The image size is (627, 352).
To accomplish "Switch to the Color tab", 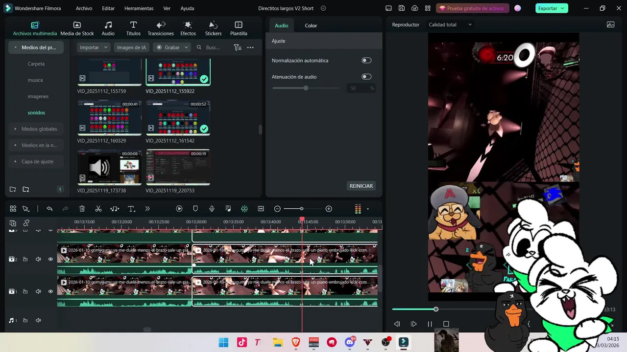I will click(311, 25).
